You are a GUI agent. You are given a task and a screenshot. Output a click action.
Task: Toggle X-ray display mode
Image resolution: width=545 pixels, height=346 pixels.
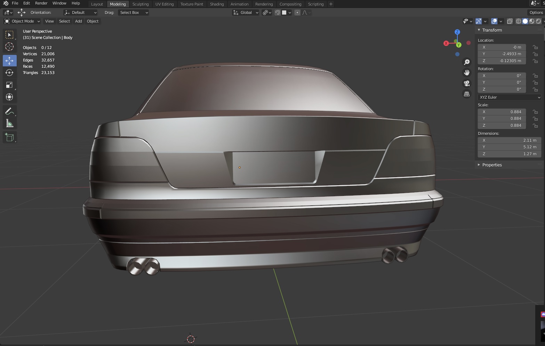[510, 21]
